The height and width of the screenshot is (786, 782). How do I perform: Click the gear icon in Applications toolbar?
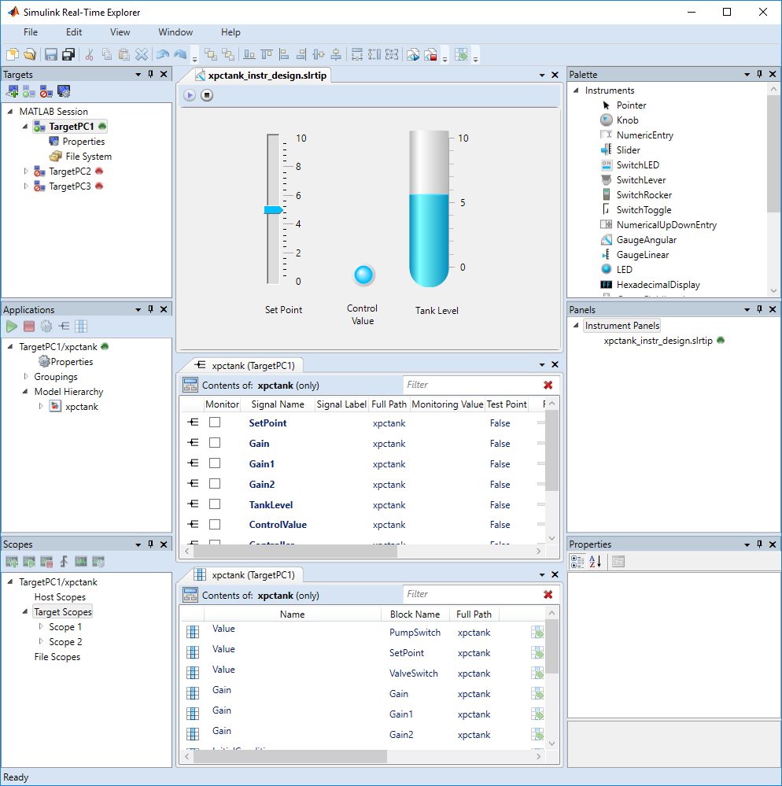click(46, 327)
